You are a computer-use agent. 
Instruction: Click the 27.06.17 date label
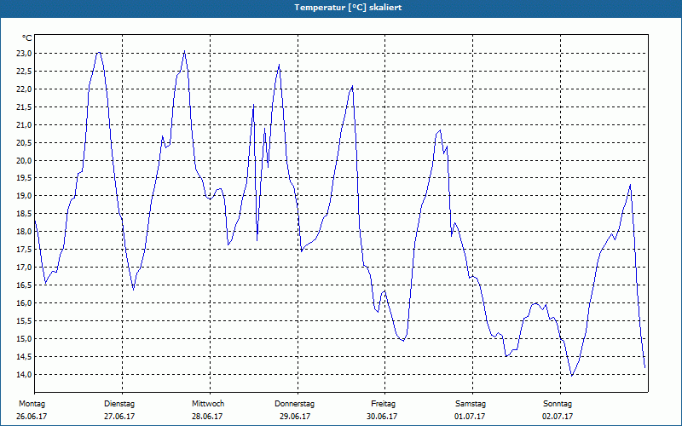click(119, 417)
